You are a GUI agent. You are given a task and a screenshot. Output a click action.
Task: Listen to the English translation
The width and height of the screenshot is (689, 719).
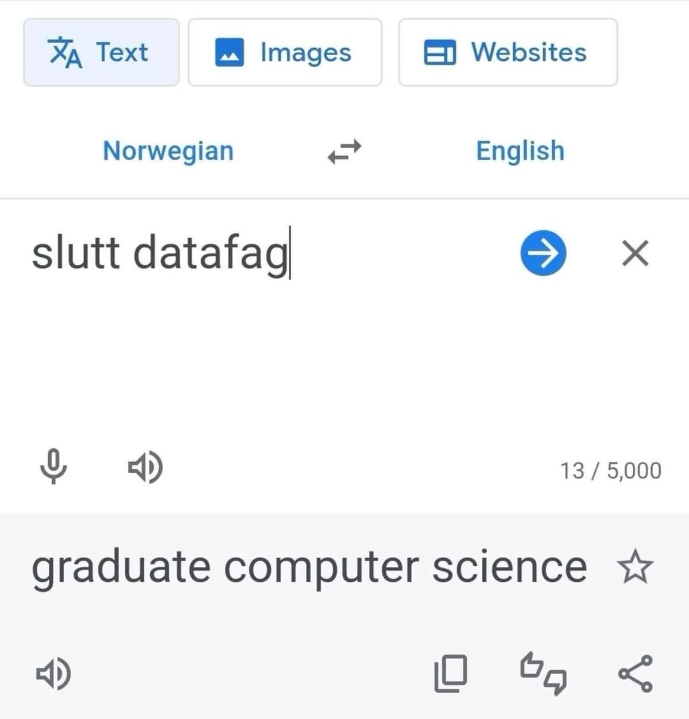point(54,673)
